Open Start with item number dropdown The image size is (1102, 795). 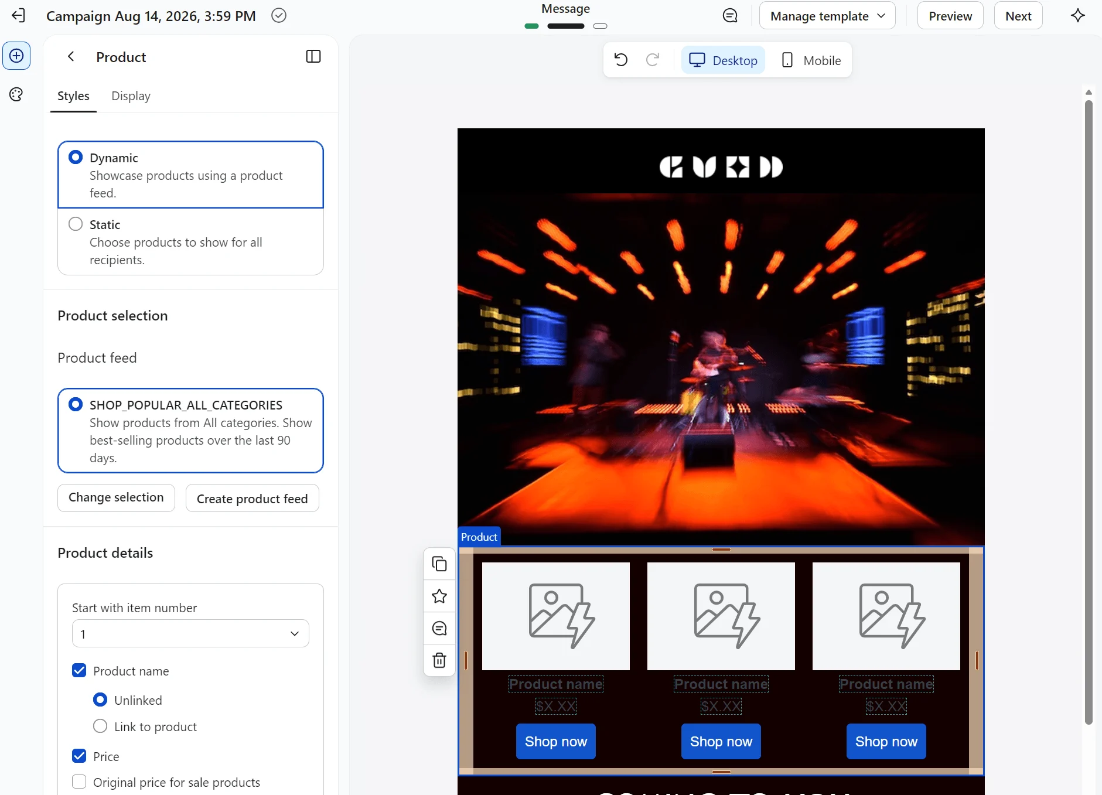(190, 633)
